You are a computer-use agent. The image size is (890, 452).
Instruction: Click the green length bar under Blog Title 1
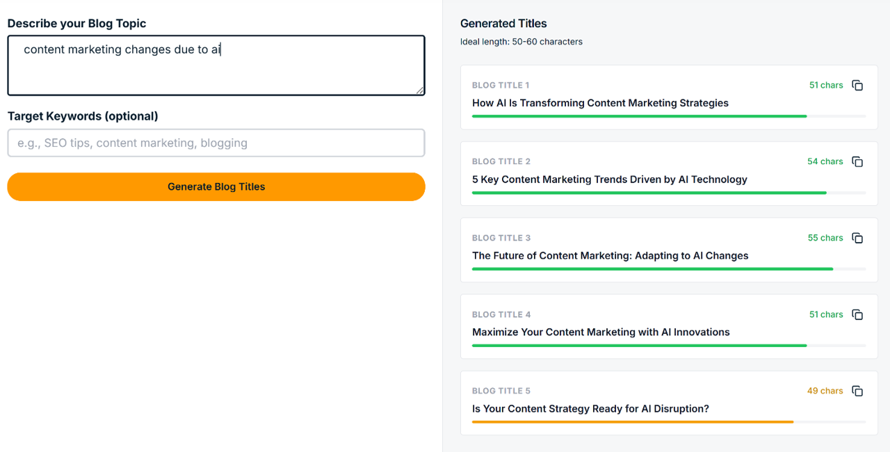[x=639, y=116]
